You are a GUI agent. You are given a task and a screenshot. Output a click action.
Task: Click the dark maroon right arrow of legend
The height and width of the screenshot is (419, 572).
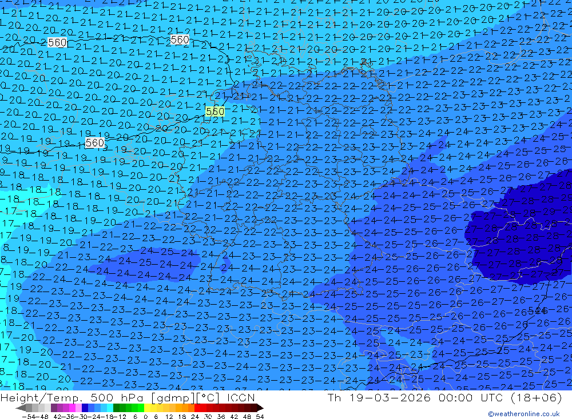(x=259, y=408)
